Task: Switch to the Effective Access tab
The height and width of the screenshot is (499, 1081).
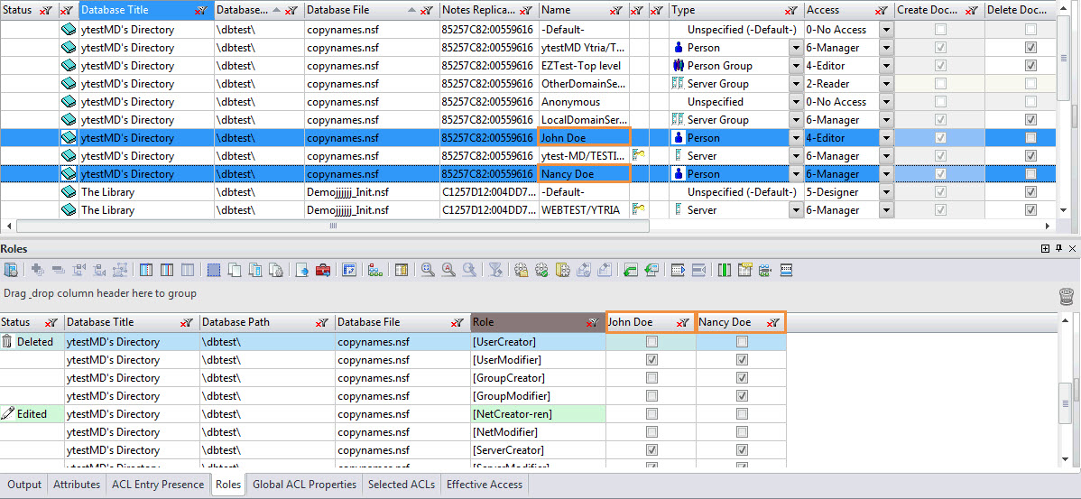Action: click(485, 485)
